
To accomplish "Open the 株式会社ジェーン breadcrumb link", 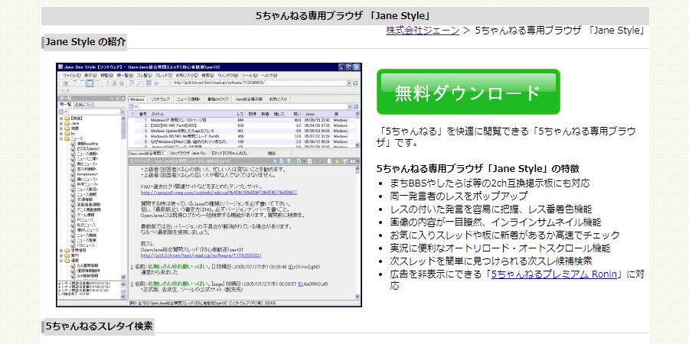I will tap(423, 31).
